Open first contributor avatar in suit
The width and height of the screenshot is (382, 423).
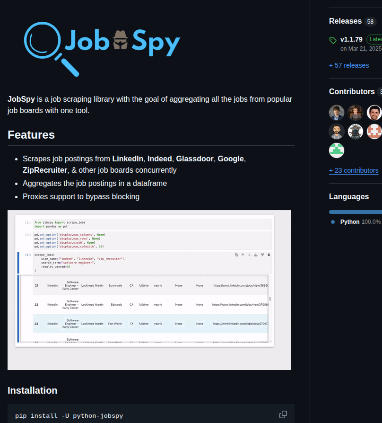pyautogui.click(x=337, y=113)
